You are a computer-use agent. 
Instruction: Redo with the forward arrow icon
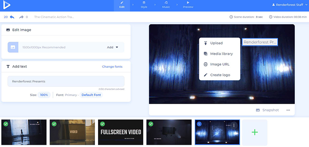coord(21,17)
